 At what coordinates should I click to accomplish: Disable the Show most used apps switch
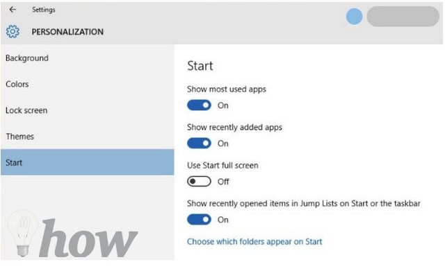click(x=199, y=105)
